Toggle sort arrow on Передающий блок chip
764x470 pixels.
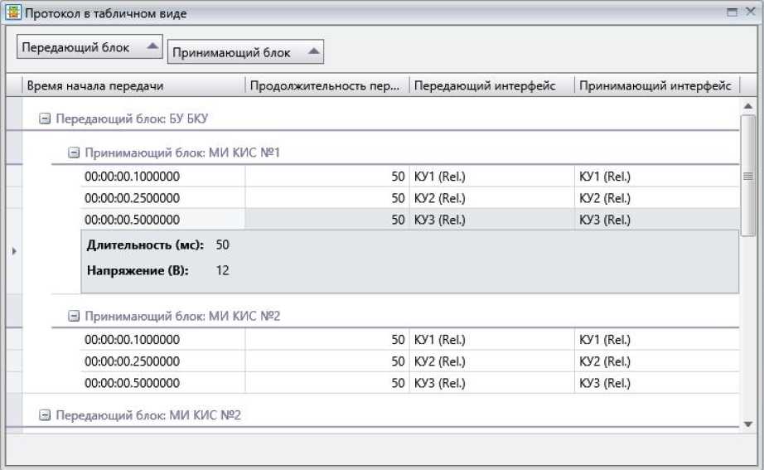click(152, 46)
